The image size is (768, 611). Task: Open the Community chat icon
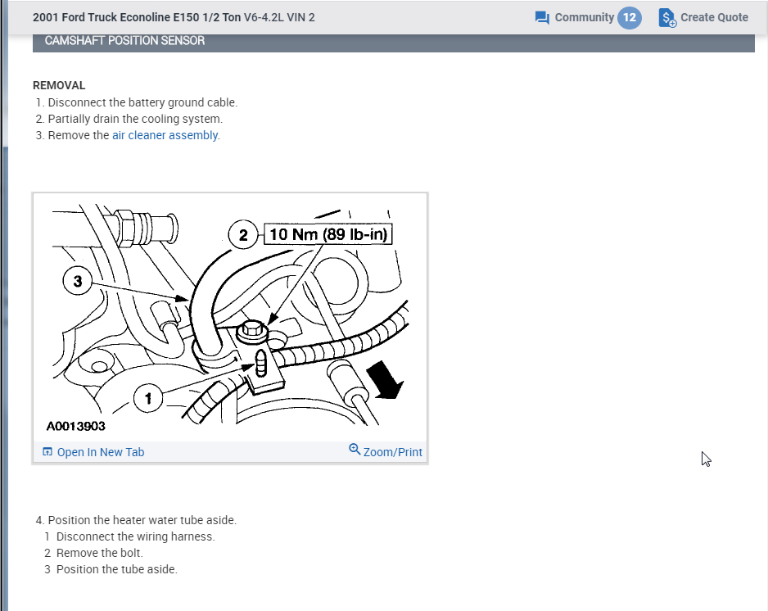[x=542, y=18]
